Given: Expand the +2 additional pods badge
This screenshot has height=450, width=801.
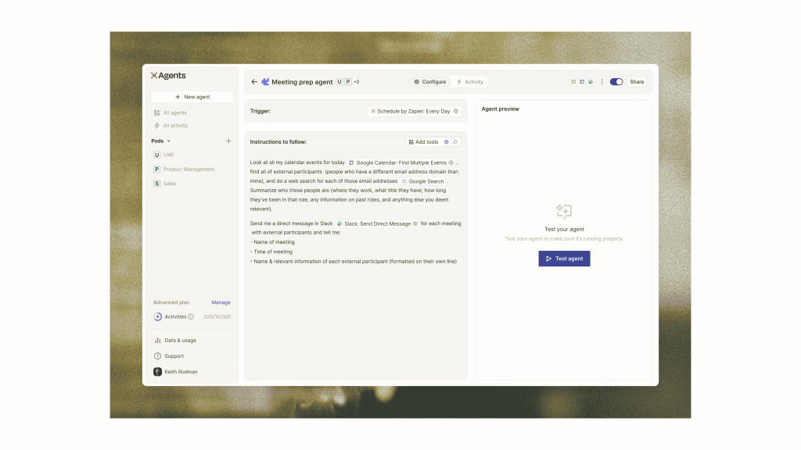Looking at the screenshot, I should [357, 82].
